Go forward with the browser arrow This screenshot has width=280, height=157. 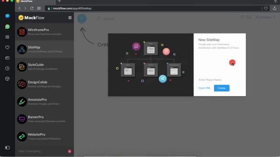click(x=25, y=8)
